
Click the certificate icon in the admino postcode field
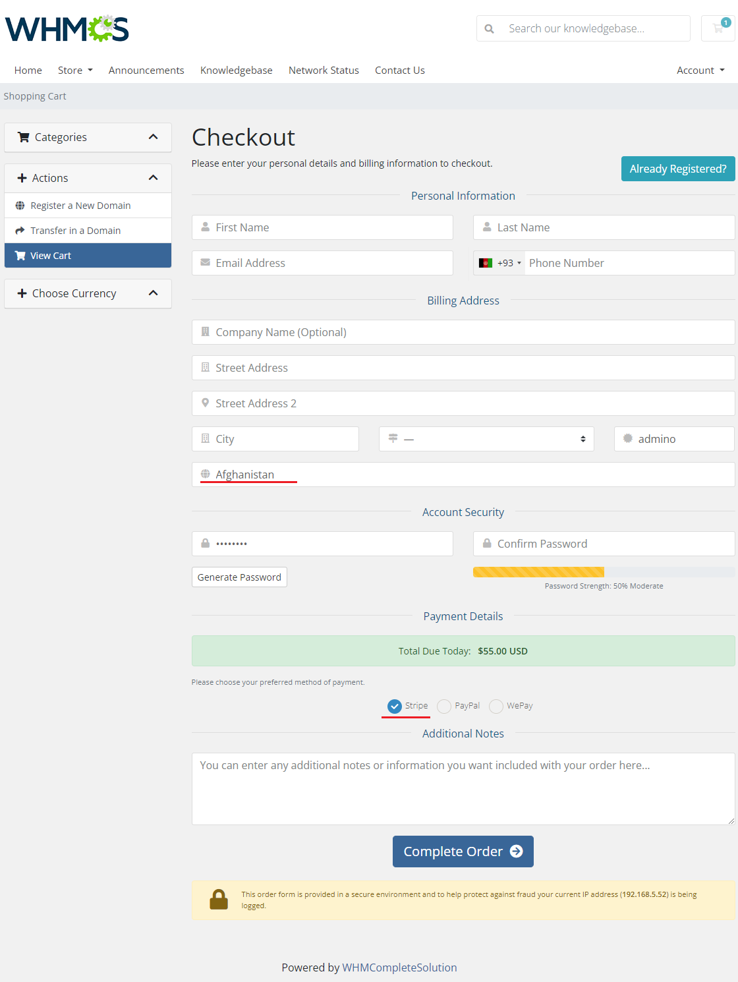point(628,438)
